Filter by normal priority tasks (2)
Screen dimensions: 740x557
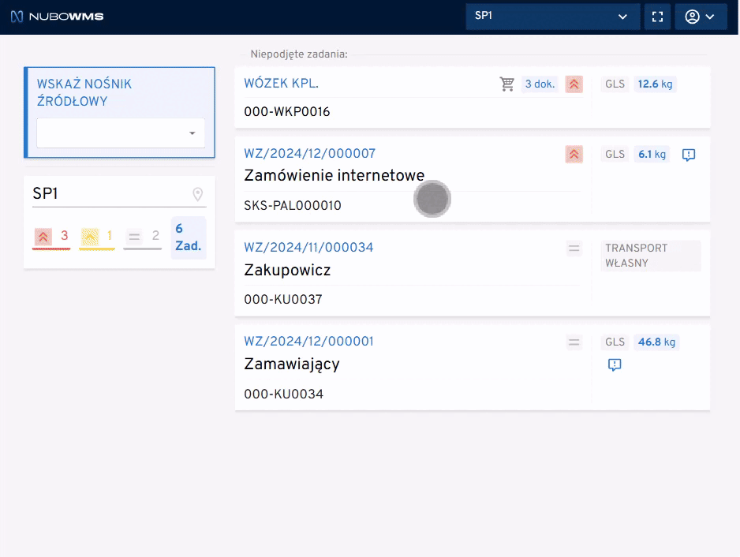pos(144,236)
